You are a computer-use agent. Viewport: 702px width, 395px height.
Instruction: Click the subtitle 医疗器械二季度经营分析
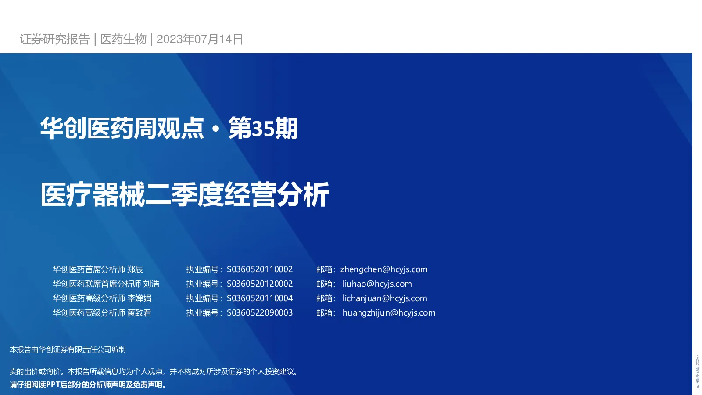tap(185, 194)
